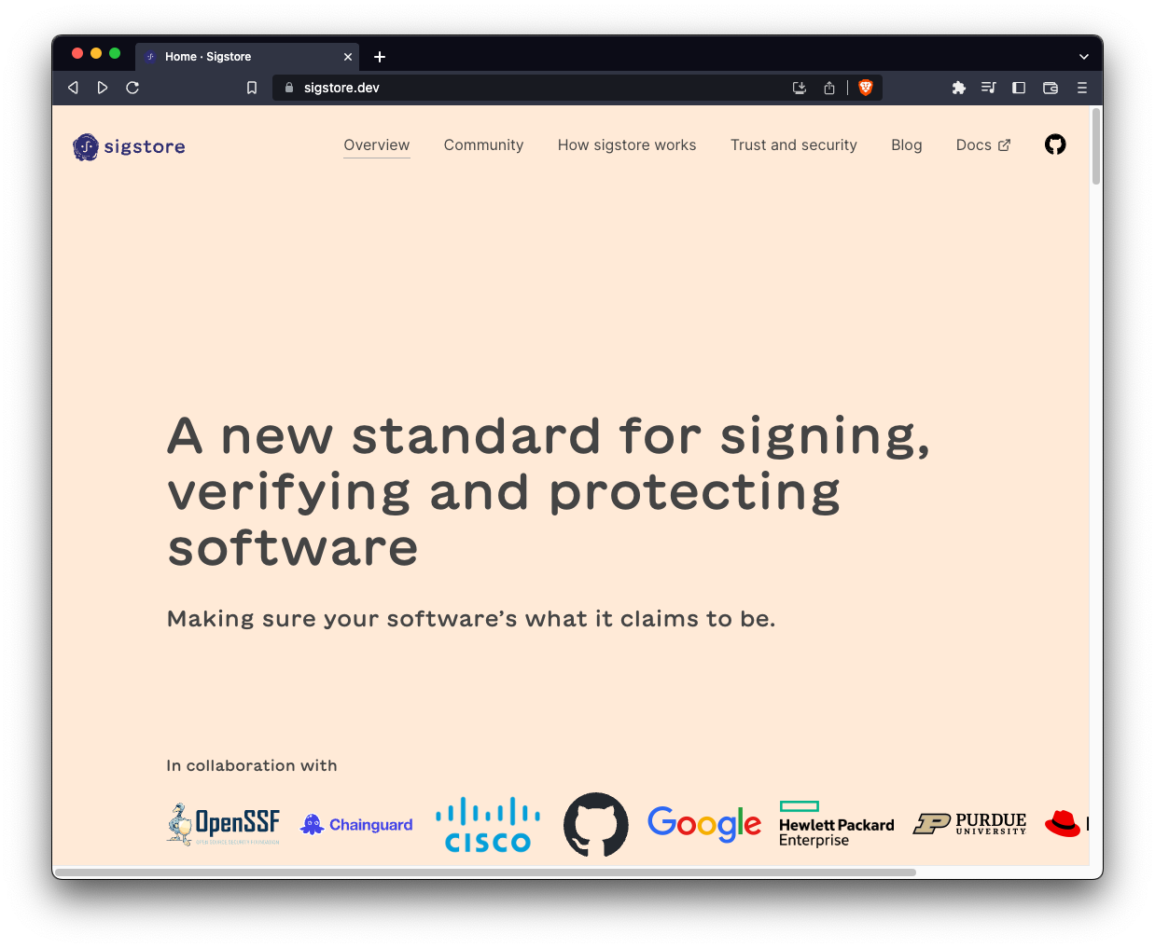The width and height of the screenshot is (1155, 948).
Task: Click the share icon in address bar
Action: (829, 88)
